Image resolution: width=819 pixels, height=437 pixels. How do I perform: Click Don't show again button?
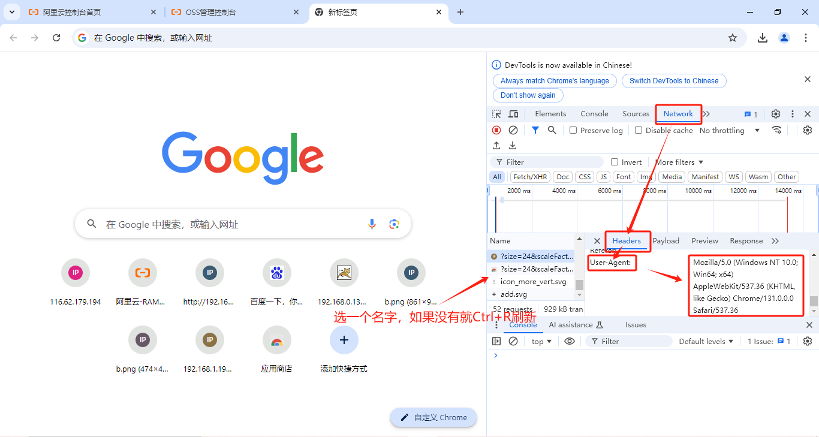click(x=528, y=95)
